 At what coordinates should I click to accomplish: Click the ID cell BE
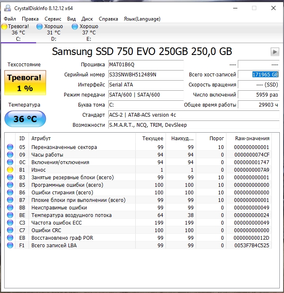tap(22, 215)
